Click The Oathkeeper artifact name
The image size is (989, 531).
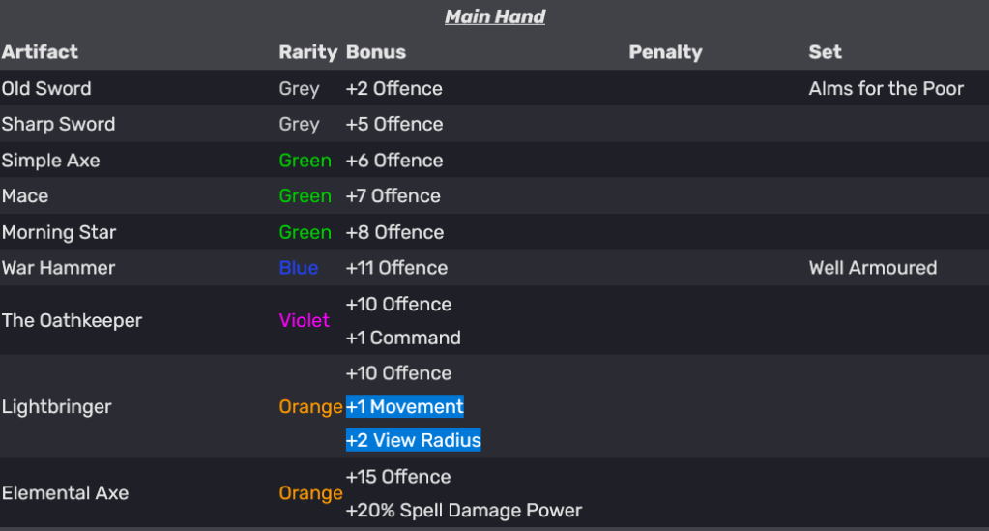click(x=72, y=321)
